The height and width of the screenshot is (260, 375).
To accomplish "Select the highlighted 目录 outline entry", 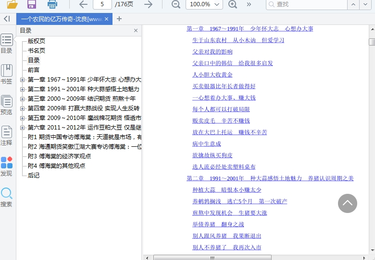I will (34, 60).
